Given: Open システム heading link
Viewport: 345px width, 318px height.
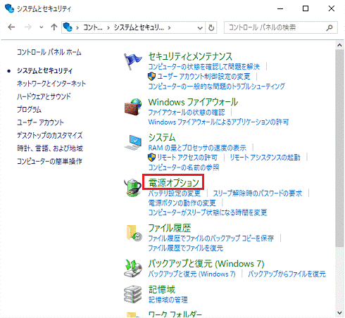Looking at the screenshot, I should [x=162, y=137].
